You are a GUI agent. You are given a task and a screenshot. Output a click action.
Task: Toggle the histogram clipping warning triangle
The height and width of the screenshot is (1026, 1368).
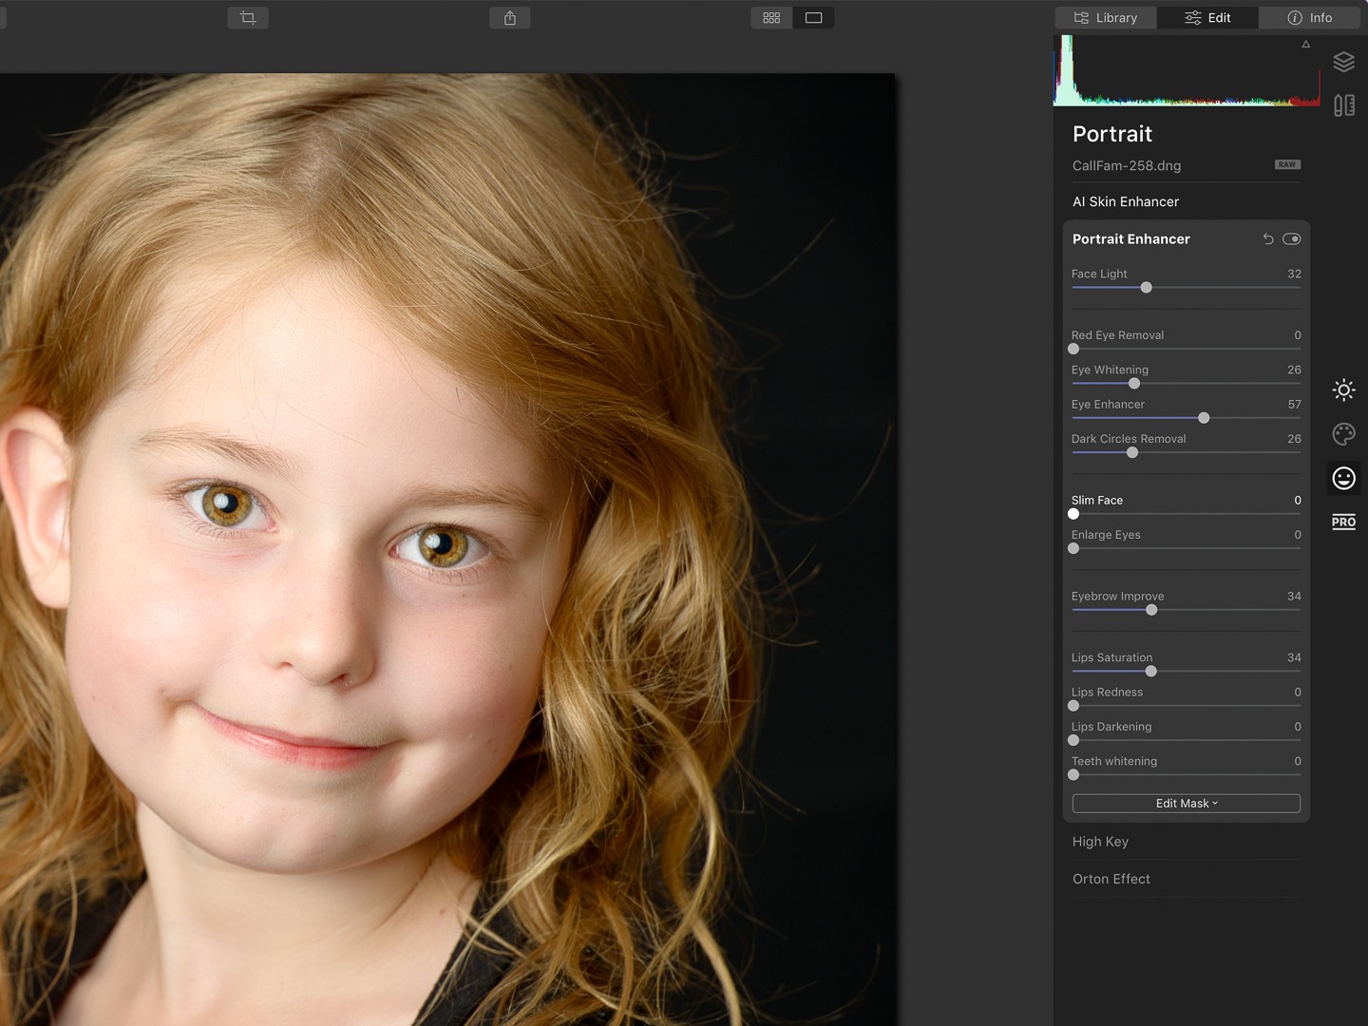click(x=1306, y=45)
